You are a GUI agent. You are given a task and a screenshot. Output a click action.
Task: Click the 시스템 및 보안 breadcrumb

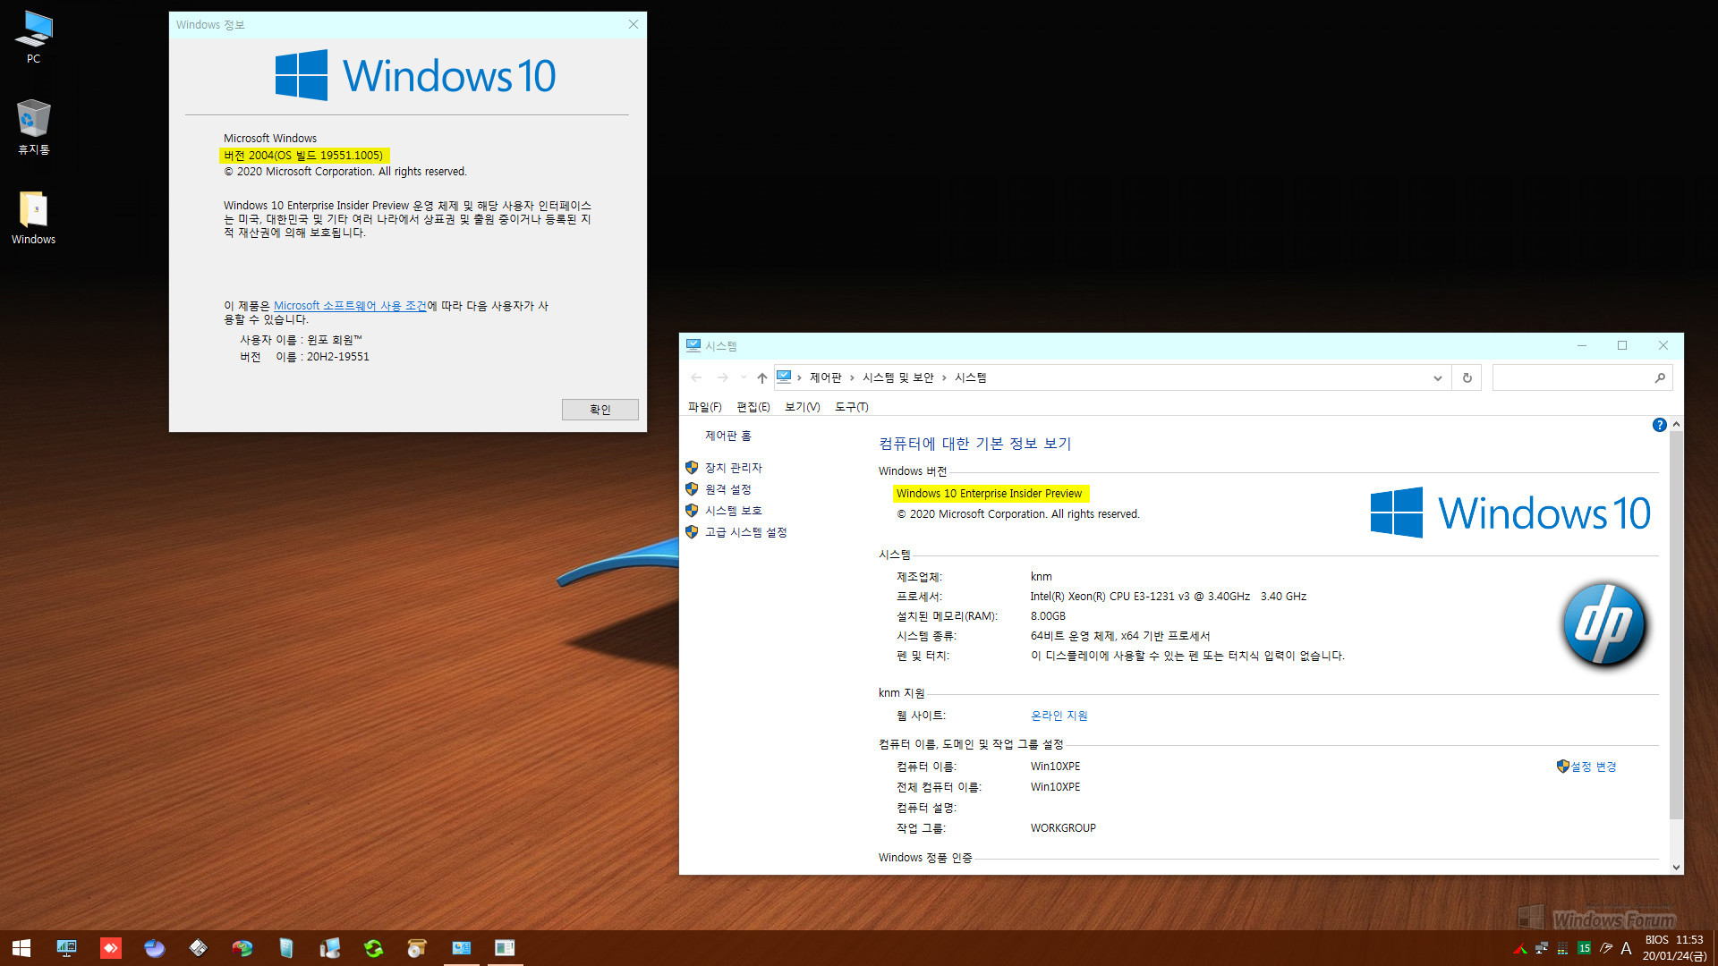pyautogui.click(x=897, y=377)
